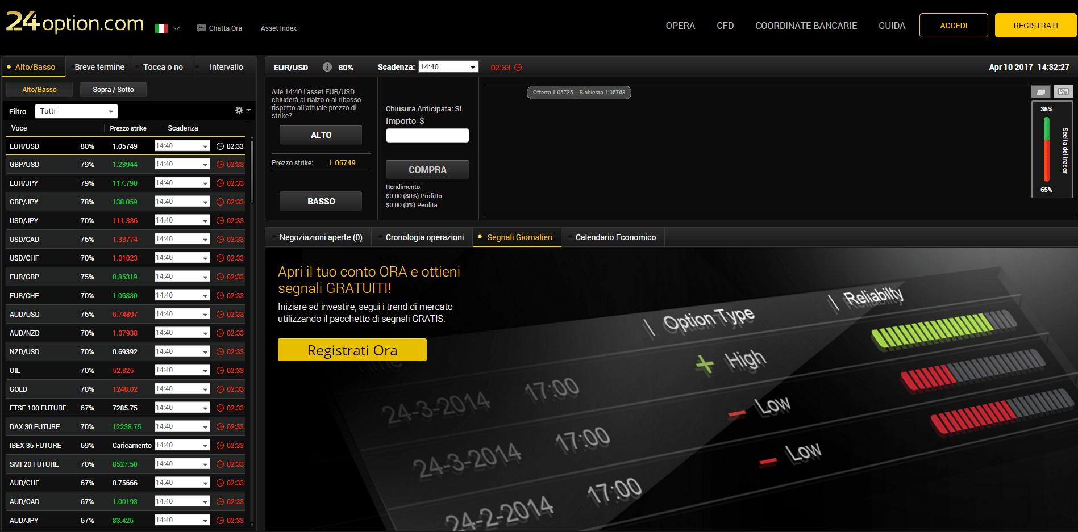The width and height of the screenshot is (1078, 532).
Task: Click the clock icon in AUD/USD row
Action: 220,315
